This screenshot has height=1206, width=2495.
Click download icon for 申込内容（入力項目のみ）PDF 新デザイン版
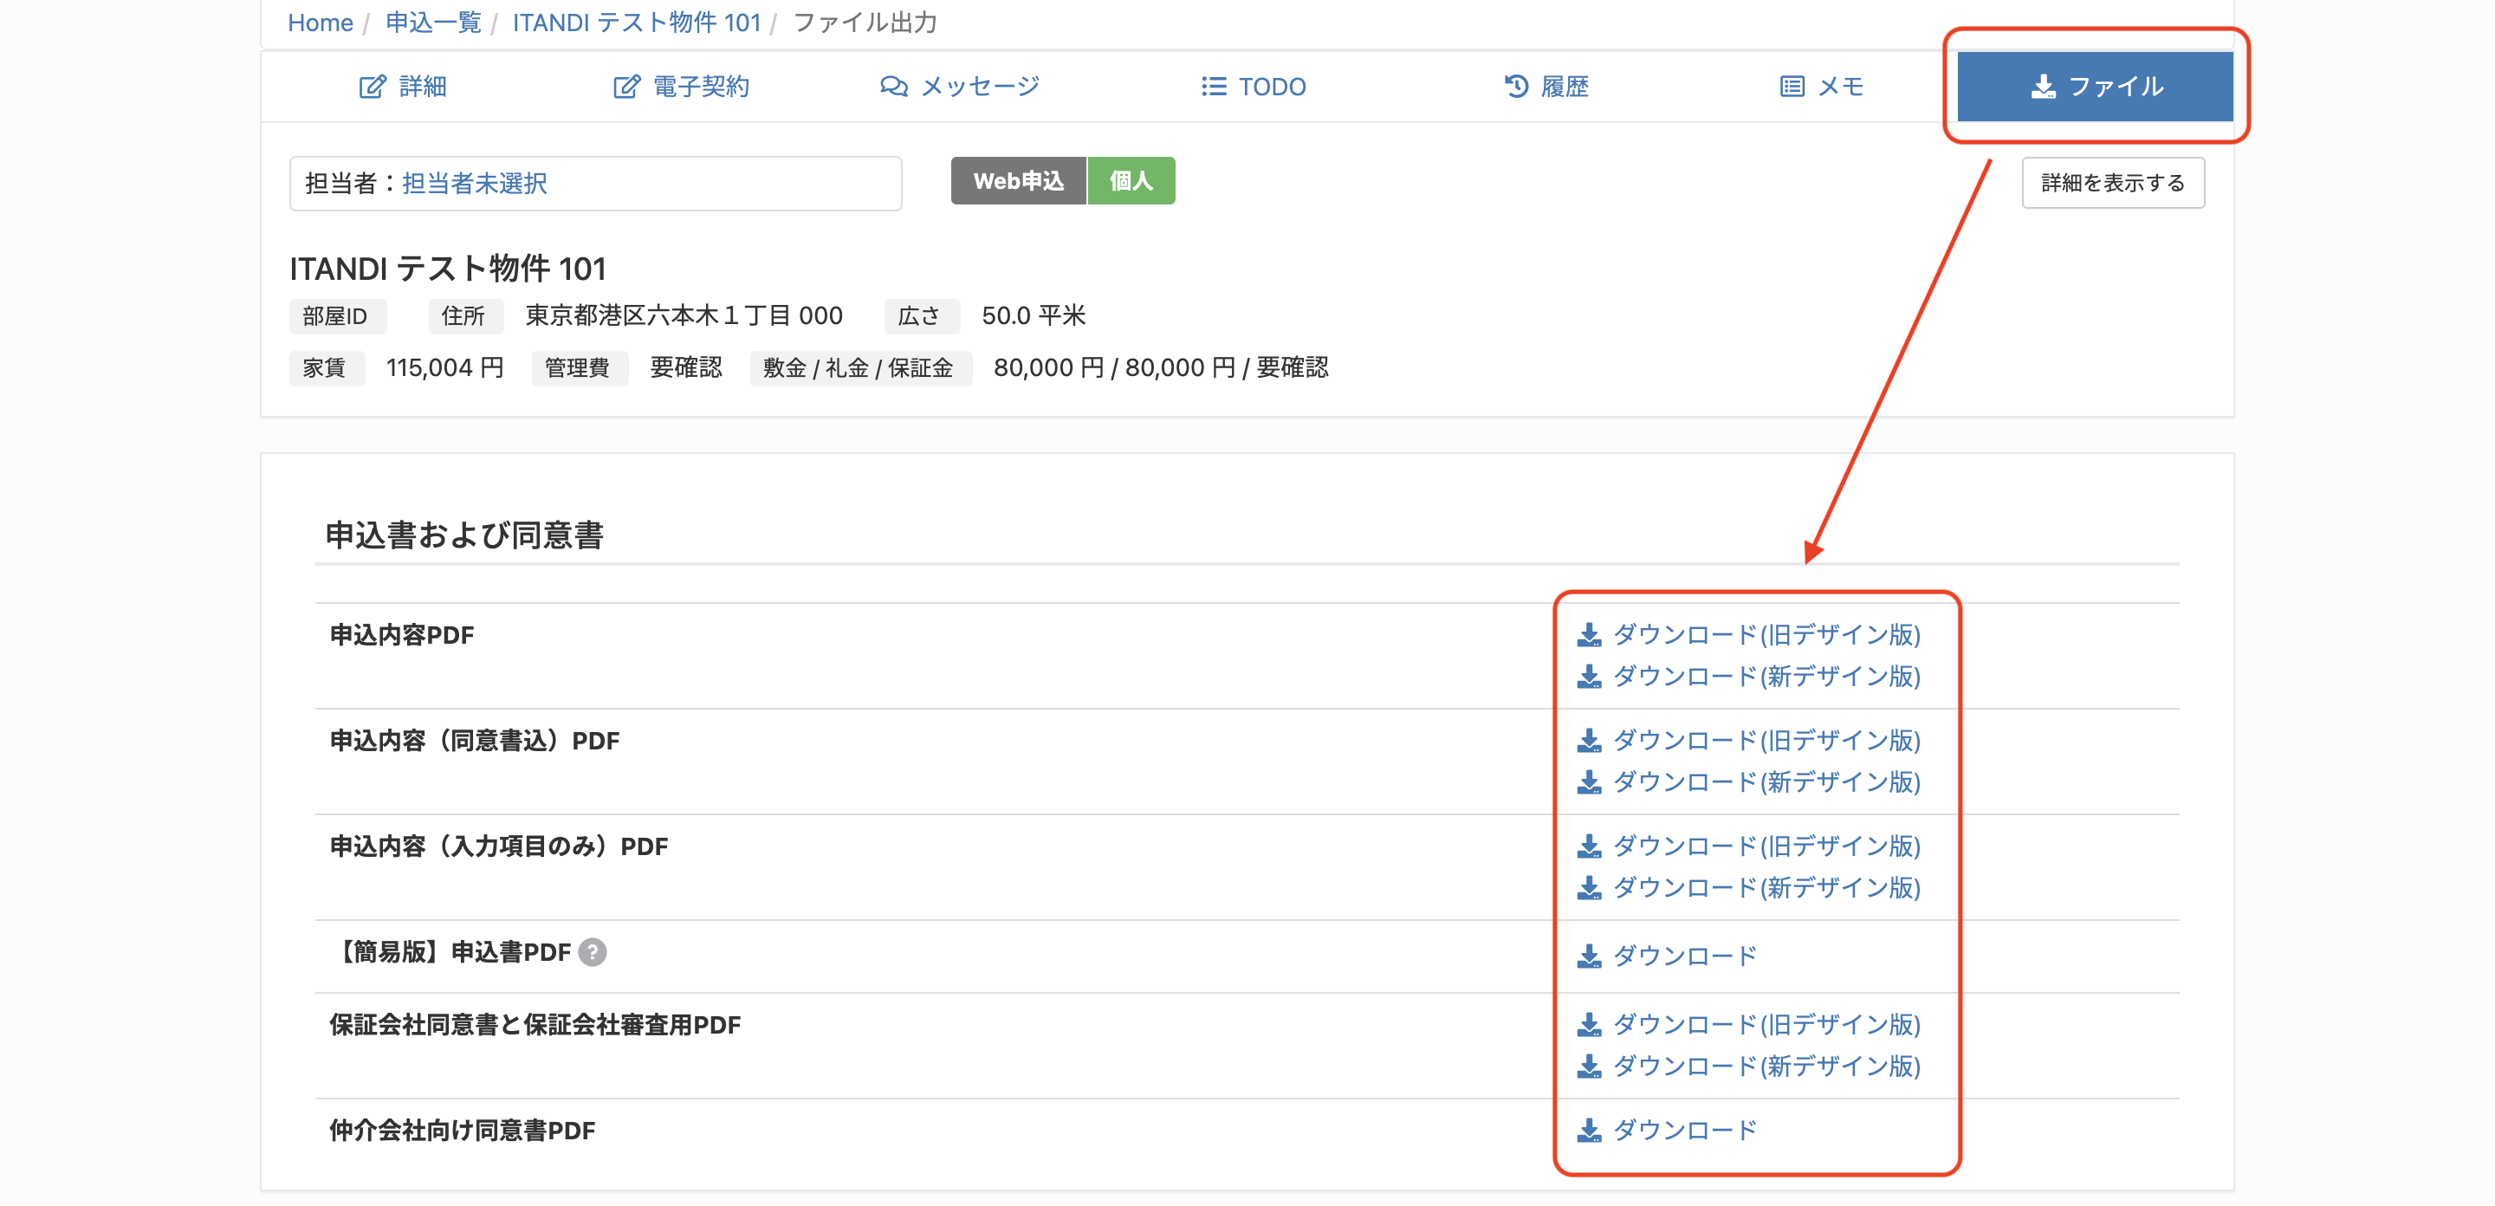[1589, 887]
